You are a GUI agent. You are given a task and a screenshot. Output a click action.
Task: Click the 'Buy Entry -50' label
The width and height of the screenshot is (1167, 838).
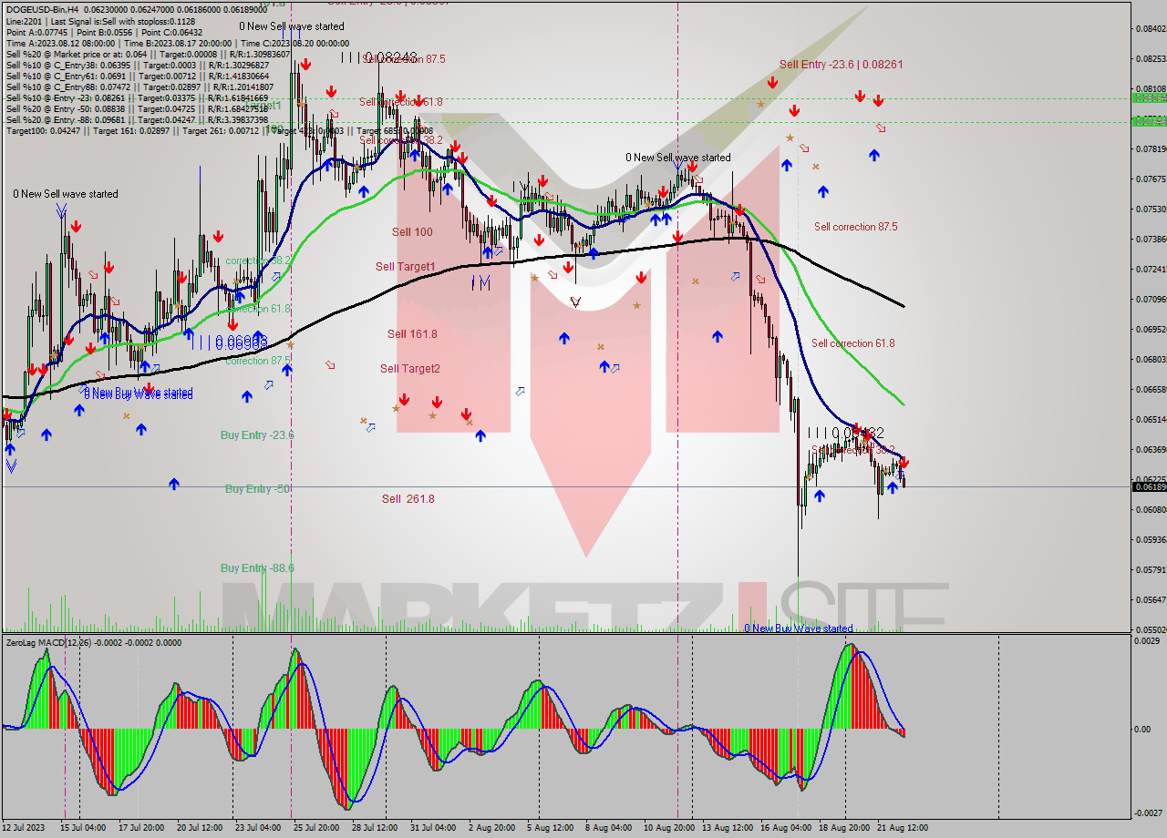258,488
